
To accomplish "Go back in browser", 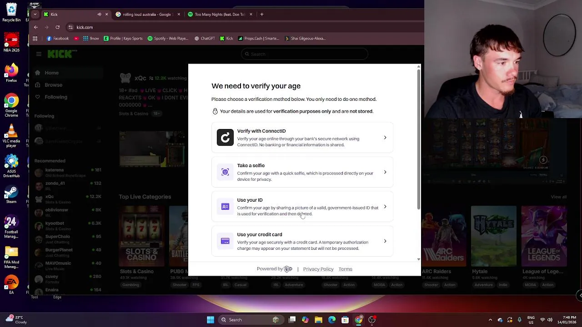I will [36, 27].
